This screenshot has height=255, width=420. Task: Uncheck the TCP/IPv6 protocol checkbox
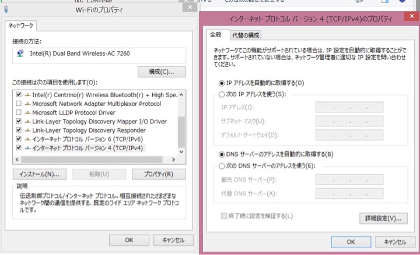point(19,139)
